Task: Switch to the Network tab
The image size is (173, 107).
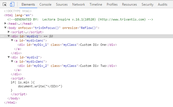Action: [x=79, y=4]
